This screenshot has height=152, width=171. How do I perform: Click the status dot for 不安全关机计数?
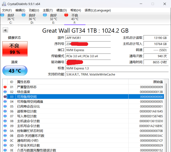(5, 145)
